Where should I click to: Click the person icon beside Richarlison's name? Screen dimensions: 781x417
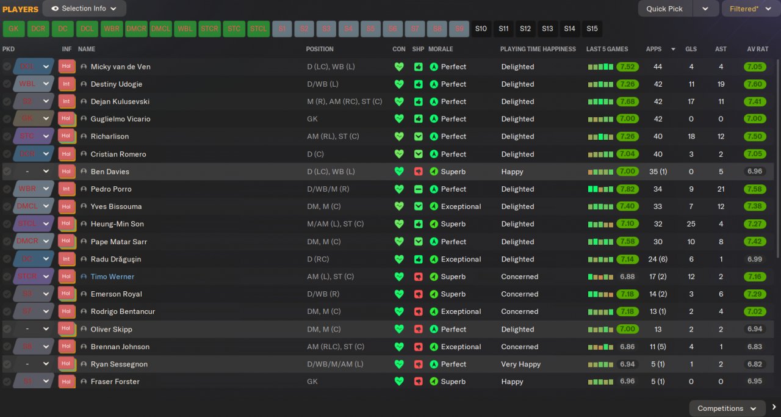point(84,136)
